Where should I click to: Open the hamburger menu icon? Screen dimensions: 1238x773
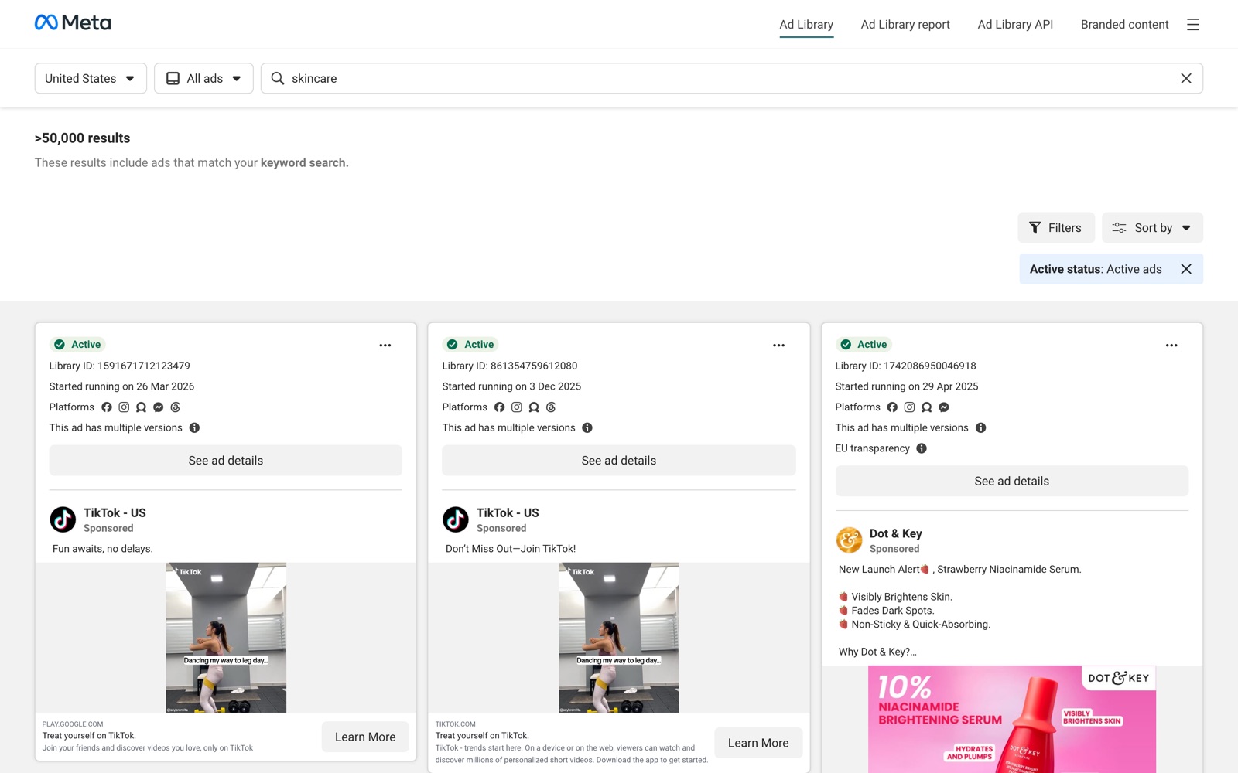1193,25
